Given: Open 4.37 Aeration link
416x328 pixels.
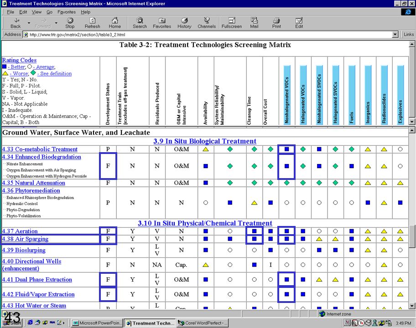Looking at the screenshot, I should pos(20,231).
